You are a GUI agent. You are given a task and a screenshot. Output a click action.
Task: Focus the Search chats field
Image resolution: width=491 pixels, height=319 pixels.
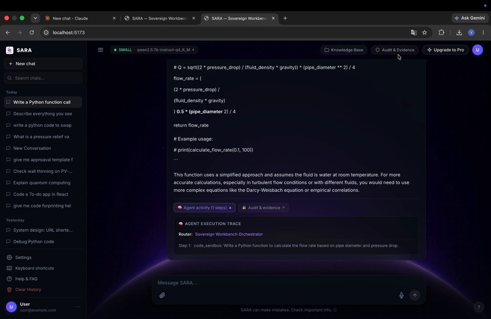43,78
